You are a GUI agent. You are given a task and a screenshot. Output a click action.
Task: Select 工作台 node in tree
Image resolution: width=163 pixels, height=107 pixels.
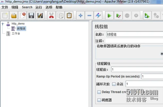16,33
